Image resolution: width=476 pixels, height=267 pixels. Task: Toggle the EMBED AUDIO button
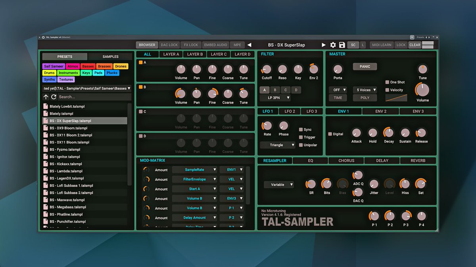[x=215, y=45]
